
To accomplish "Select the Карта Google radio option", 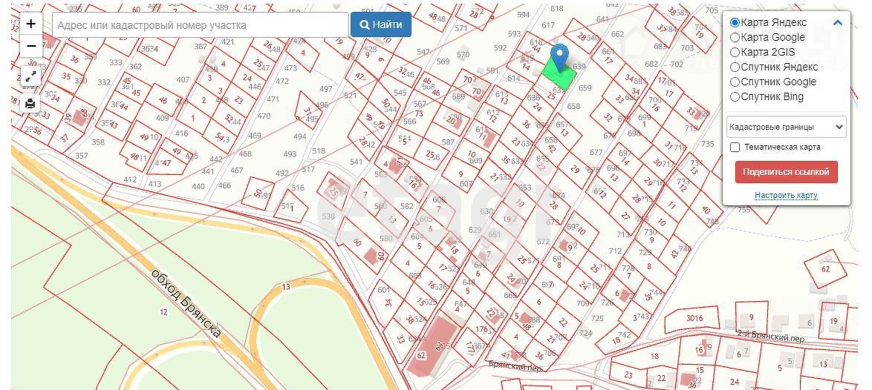I will pyautogui.click(x=735, y=37).
